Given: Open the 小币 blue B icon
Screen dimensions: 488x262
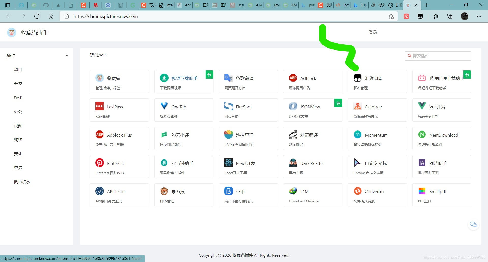Looking at the screenshot, I should 228,191.
